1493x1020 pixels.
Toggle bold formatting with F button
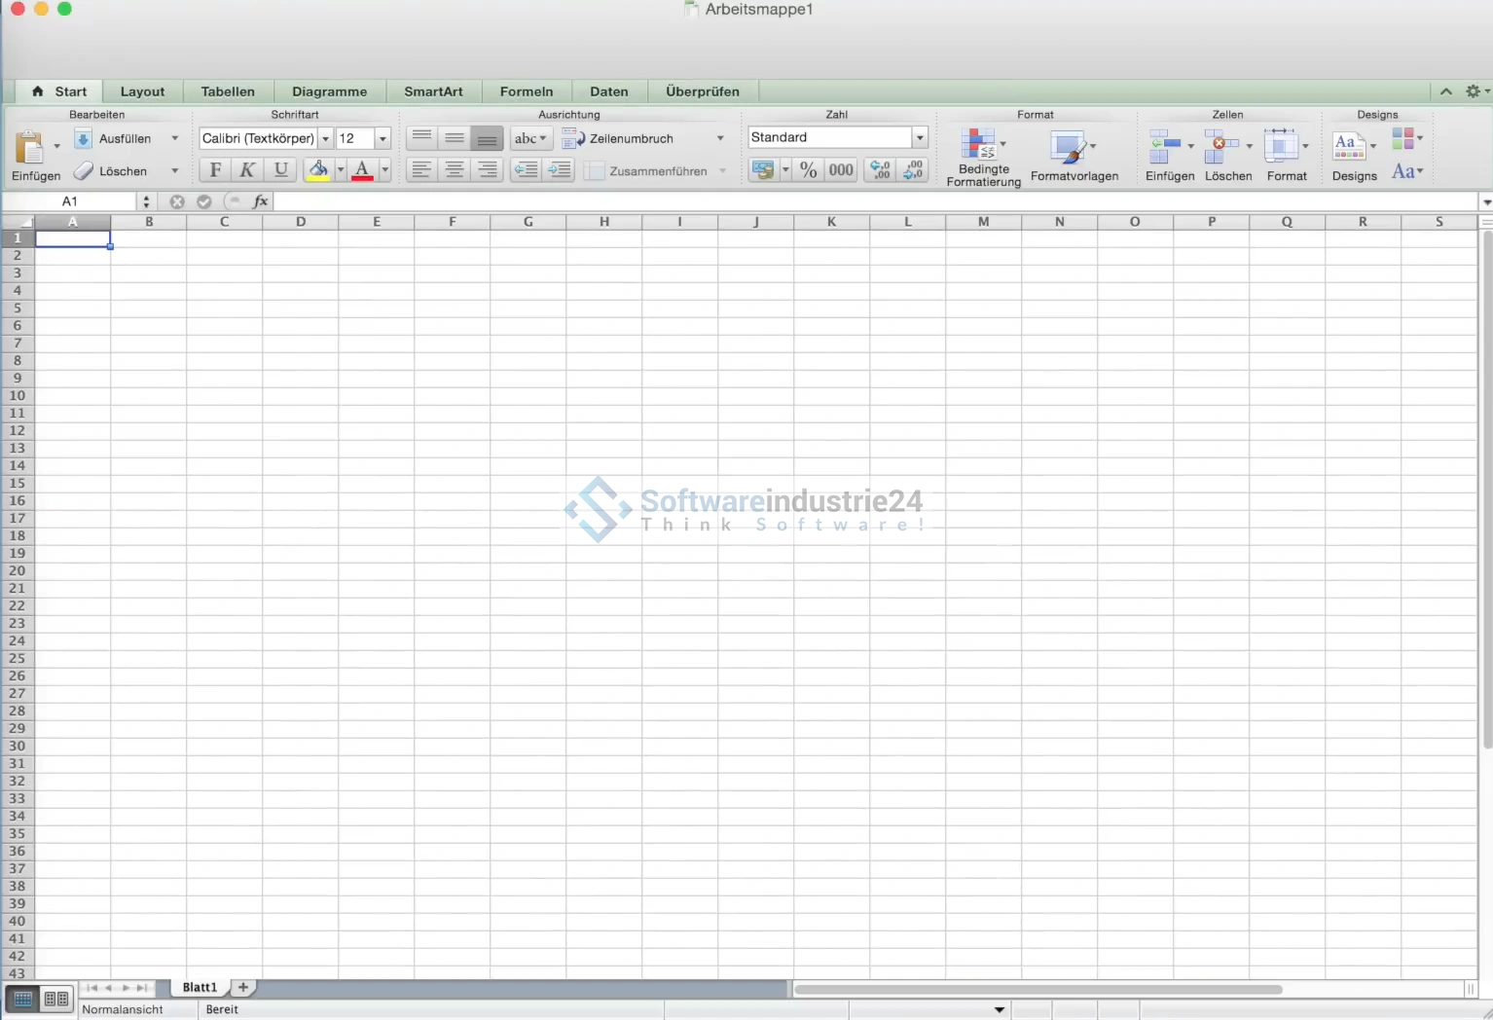point(215,170)
